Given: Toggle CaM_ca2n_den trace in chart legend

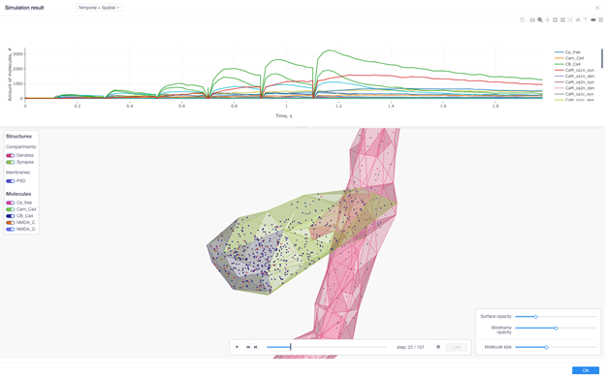Looking at the screenshot, I should pyautogui.click(x=574, y=88).
